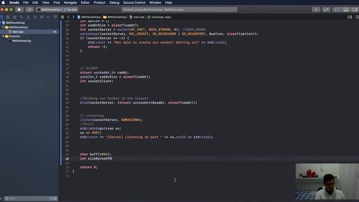
Task: Open the Test navigator diamond icon
Action: pos(35,17)
